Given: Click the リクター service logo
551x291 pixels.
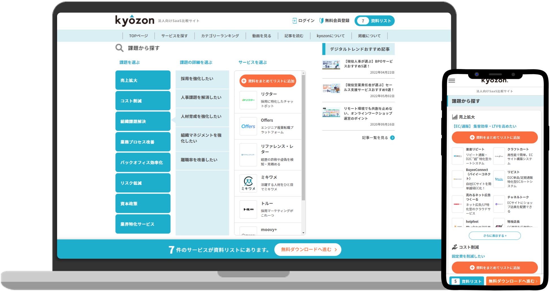Looking at the screenshot, I should coord(248,100).
